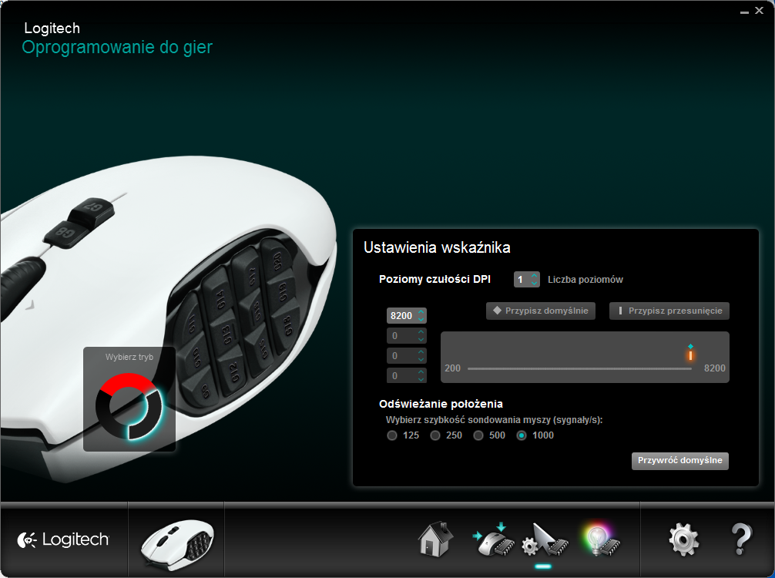The image size is (775, 578).
Task: Click the 'Przypisz domyślnie' button
Action: pyautogui.click(x=541, y=311)
